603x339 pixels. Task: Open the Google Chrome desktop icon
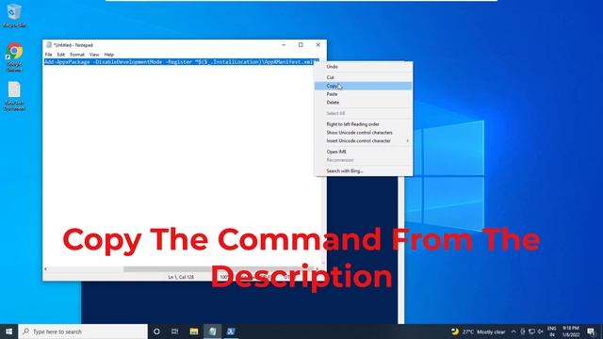click(x=14, y=56)
